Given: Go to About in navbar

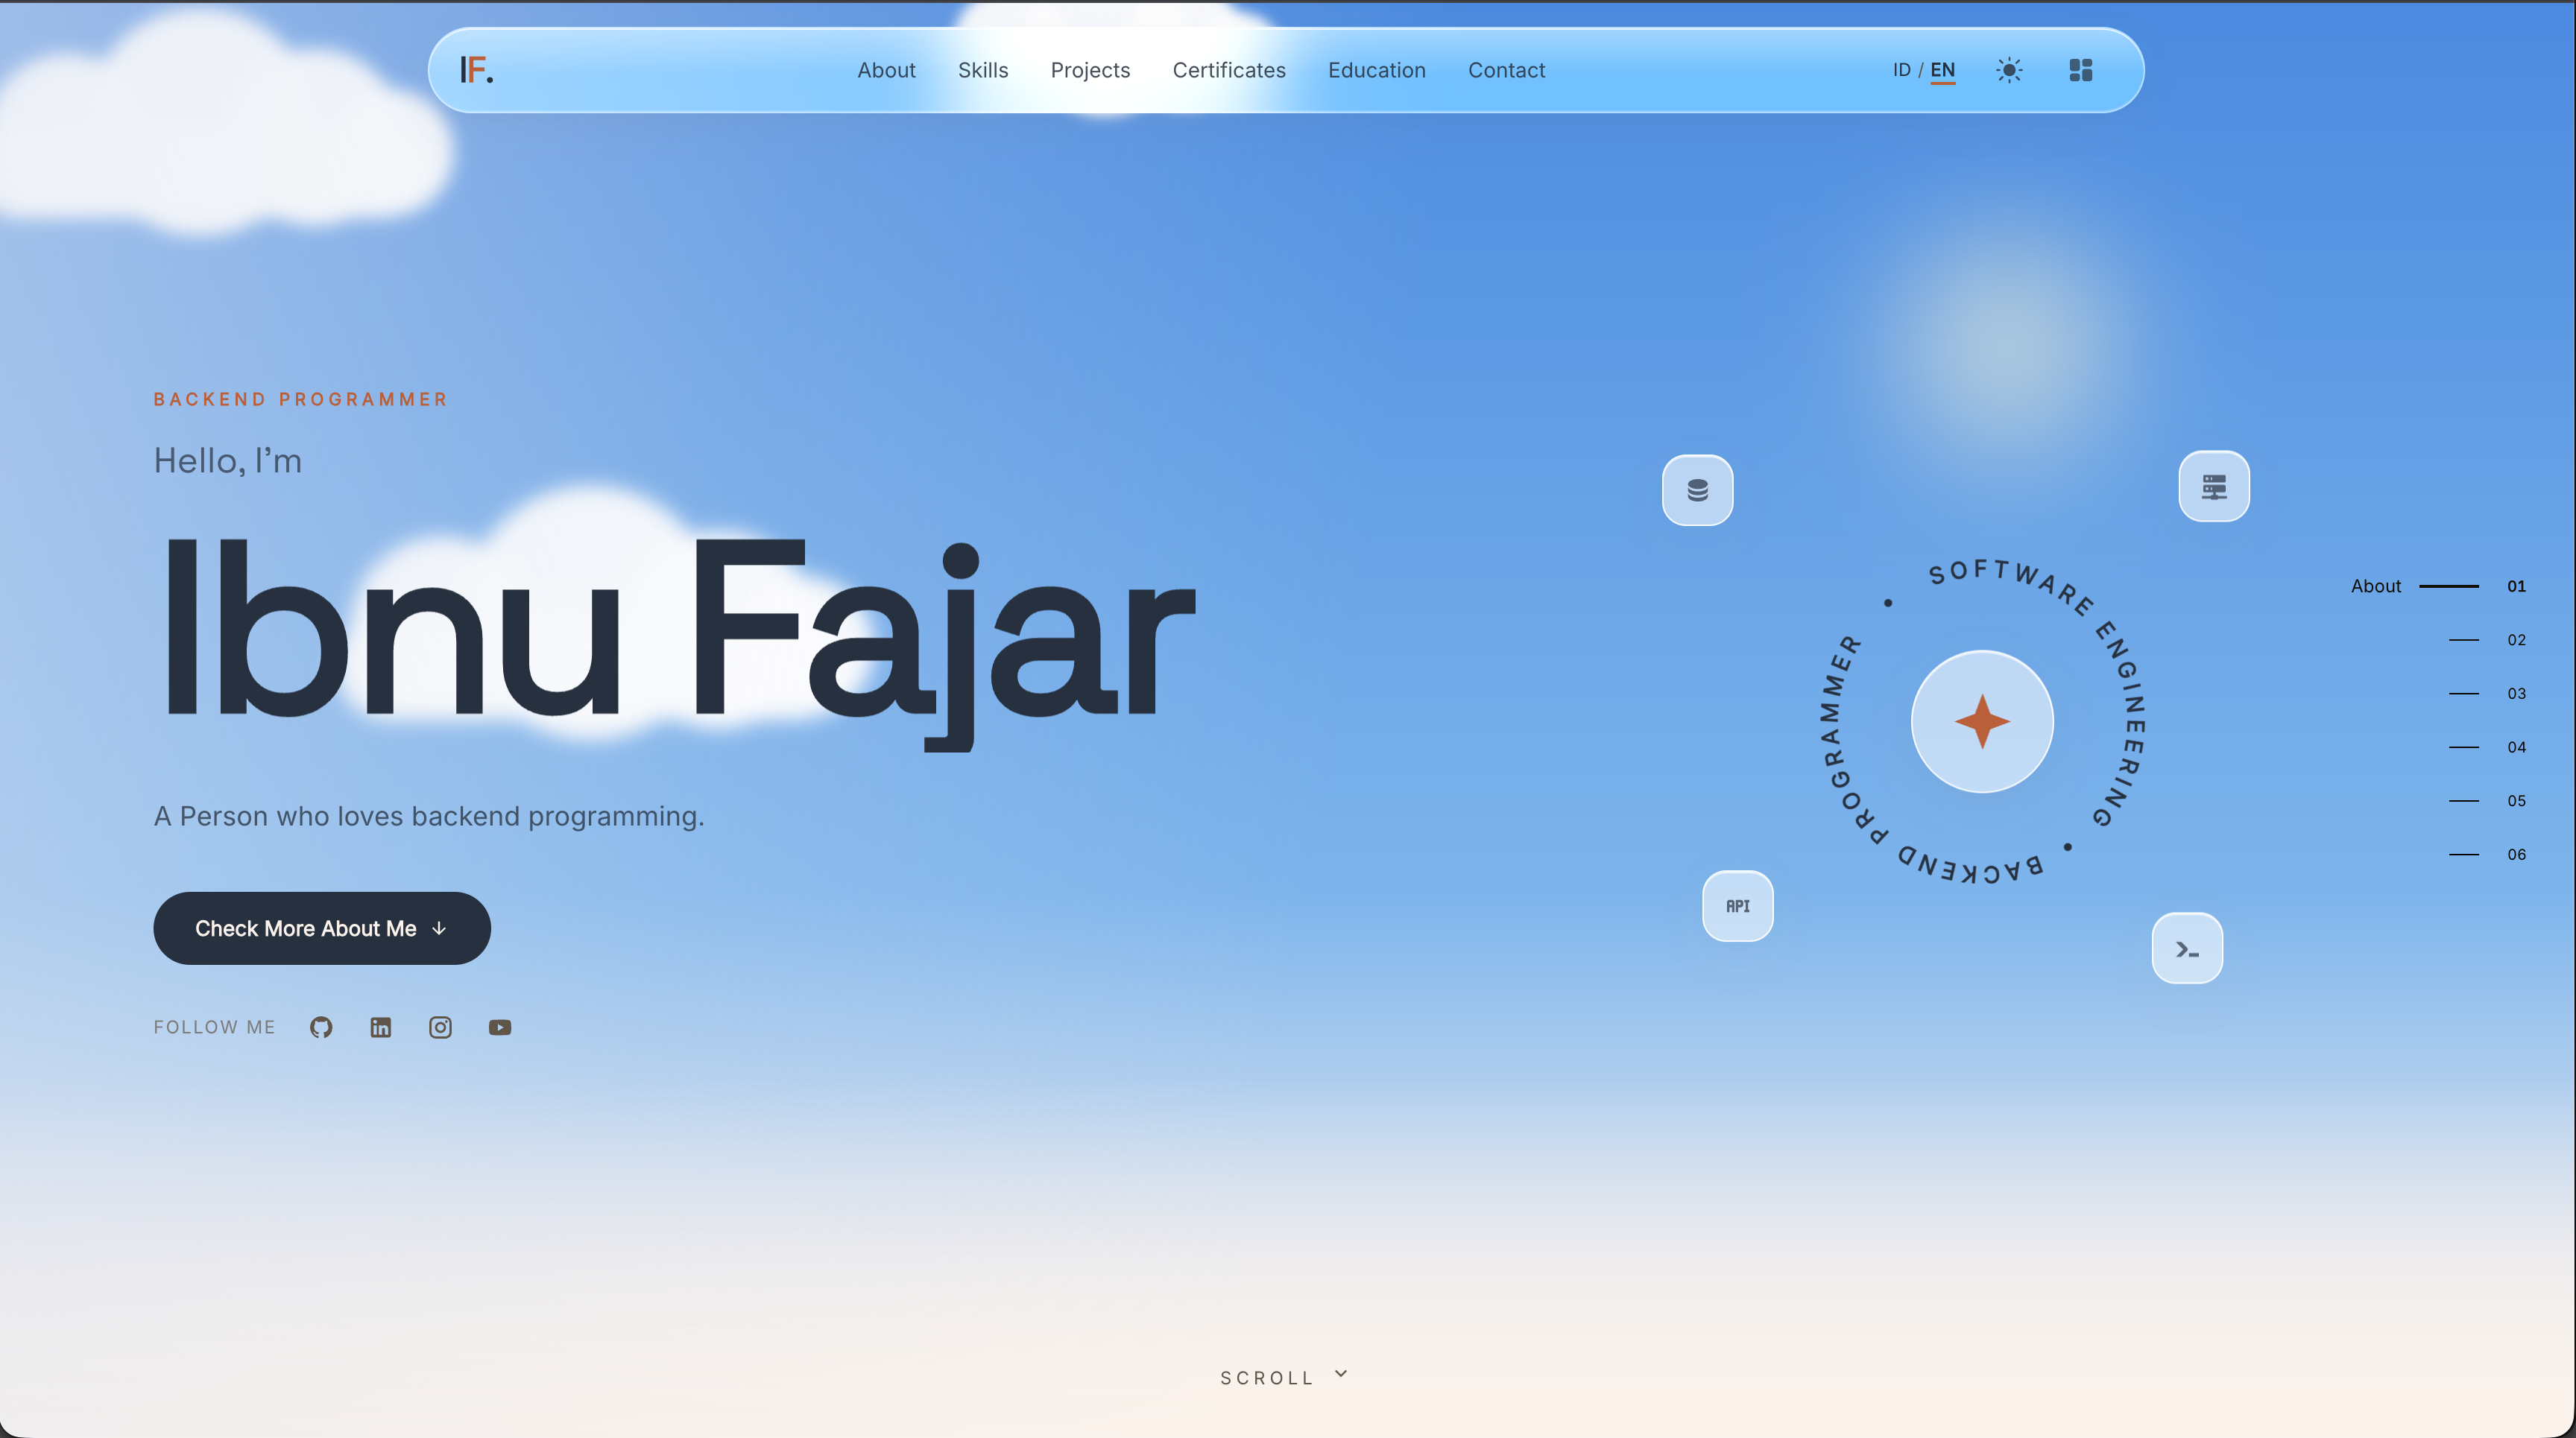Looking at the screenshot, I should [x=886, y=70].
